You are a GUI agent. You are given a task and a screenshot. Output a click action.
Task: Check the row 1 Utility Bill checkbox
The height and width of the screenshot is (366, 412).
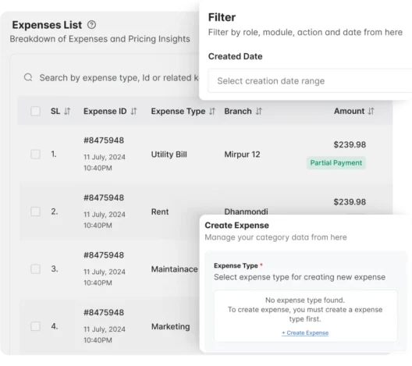pyautogui.click(x=35, y=155)
